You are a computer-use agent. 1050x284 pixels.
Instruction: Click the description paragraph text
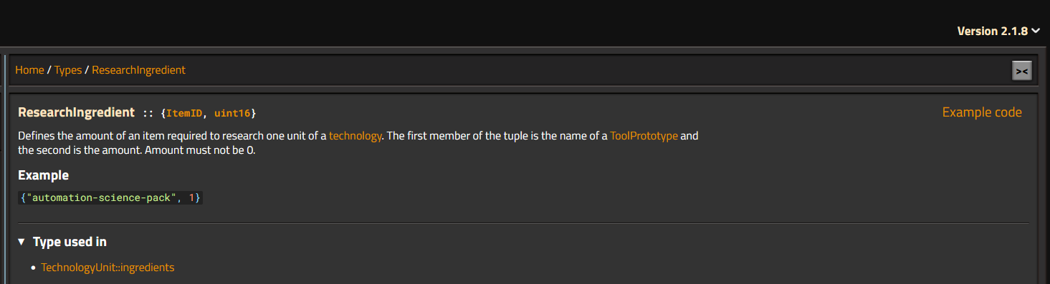[x=358, y=143]
